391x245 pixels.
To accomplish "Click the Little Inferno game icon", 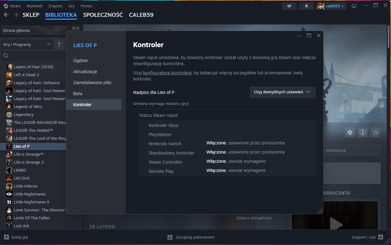I will [x=9, y=186].
